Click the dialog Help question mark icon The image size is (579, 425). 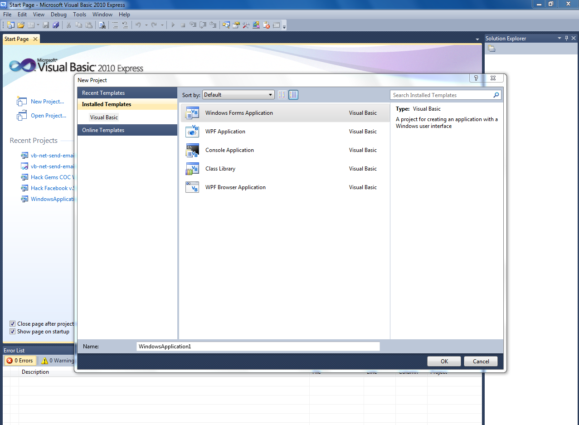click(476, 78)
